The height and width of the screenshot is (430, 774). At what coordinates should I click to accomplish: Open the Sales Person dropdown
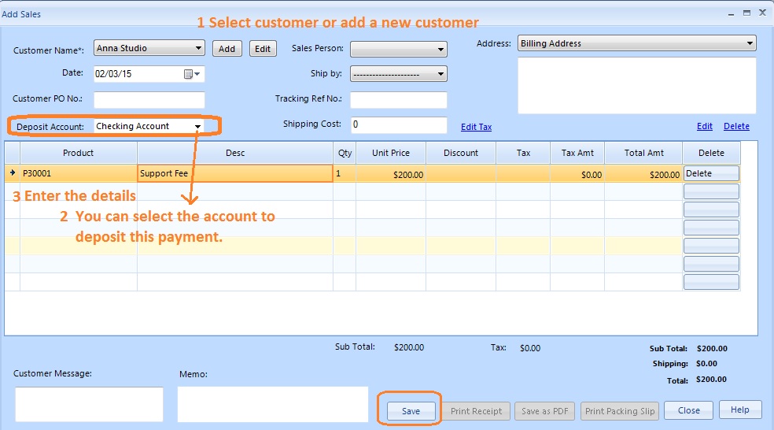(440, 49)
